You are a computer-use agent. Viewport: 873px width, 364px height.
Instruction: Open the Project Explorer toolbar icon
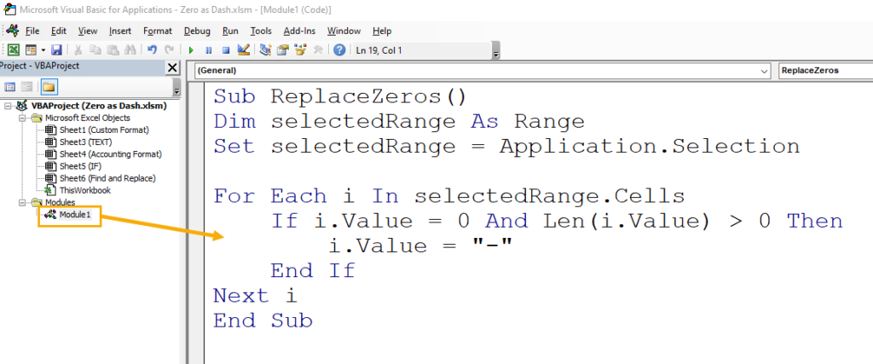[266, 50]
